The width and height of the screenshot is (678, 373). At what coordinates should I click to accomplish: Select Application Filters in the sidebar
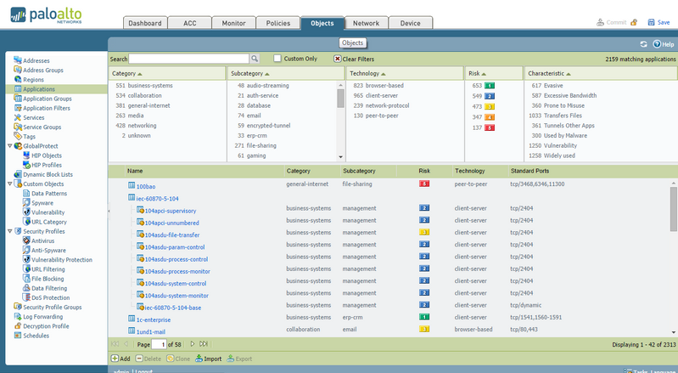47,108
